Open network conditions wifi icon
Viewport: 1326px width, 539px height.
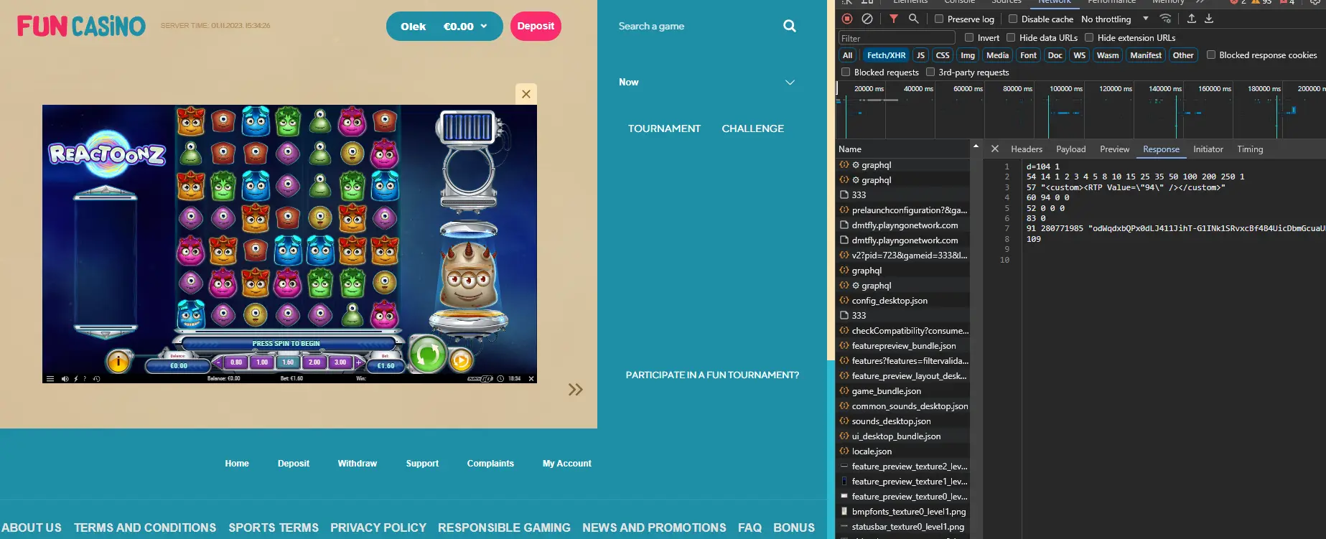point(1166,19)
